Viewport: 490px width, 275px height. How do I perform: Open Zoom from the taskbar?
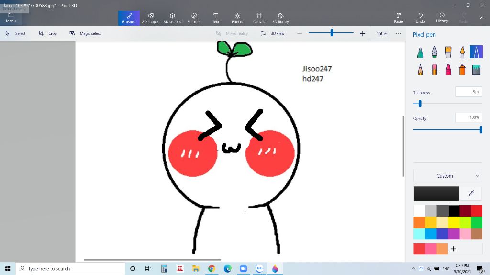coord(244,268)
